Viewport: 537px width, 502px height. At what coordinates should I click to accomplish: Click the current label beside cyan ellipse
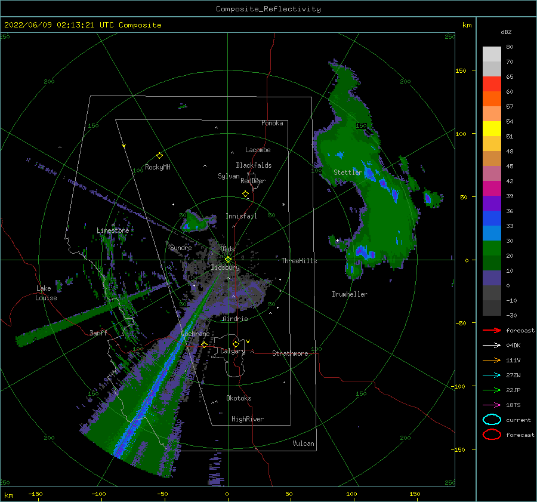pos(519,420)
